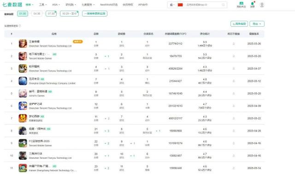
Task: Select the 10:29 to now snapshot
Action: click(x=69, y=13)
